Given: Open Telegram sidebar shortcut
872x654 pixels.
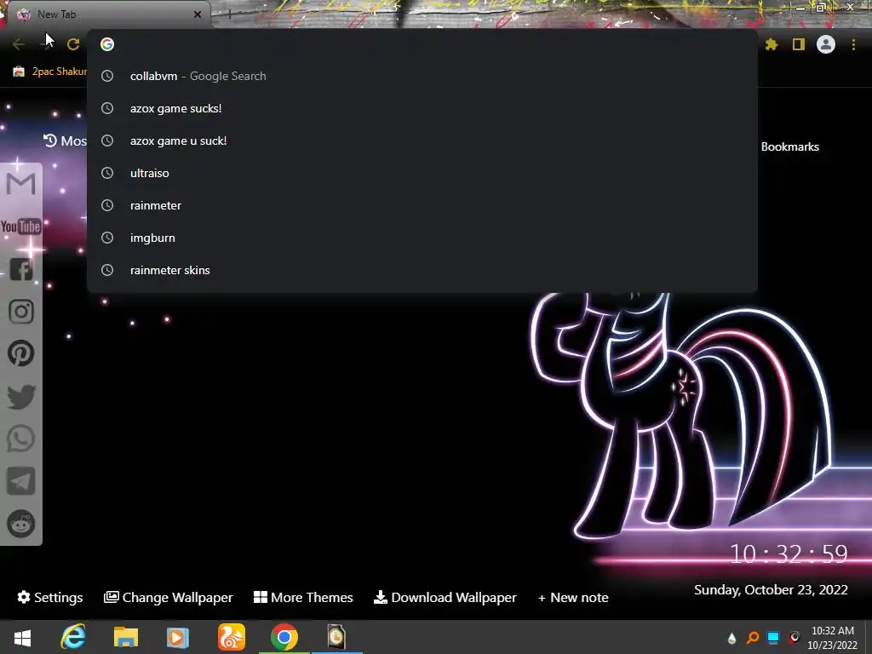Looking at the screenshot, I should pyautogui.click(x=21, y=481).
